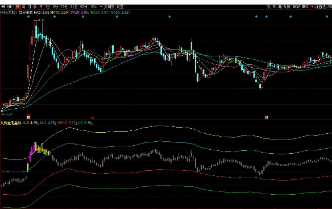332x209 pixels.
Task: Switch to the 年 yearly period
Action: [x=41, y=7]
